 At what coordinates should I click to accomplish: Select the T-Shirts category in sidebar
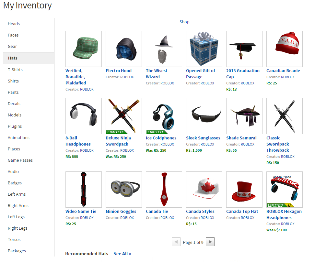pyautogui.click(x=15, y=70)
